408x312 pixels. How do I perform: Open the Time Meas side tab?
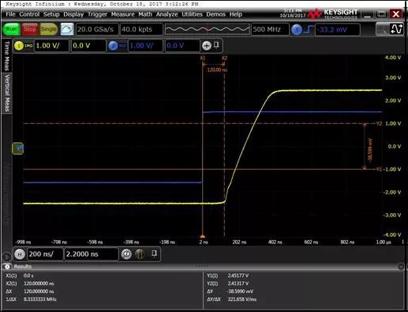point(7,55)
